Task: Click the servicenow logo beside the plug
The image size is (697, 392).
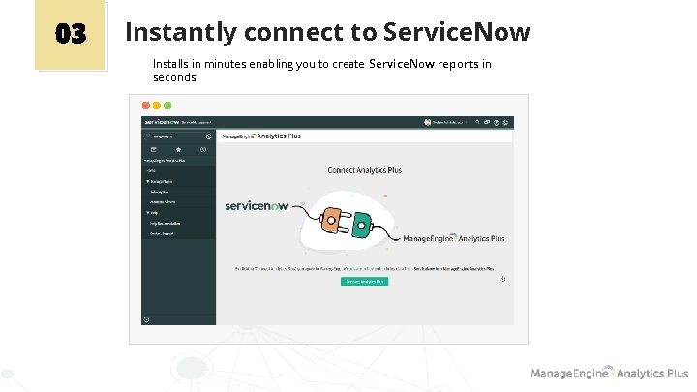Action: (x=257, y=206)
